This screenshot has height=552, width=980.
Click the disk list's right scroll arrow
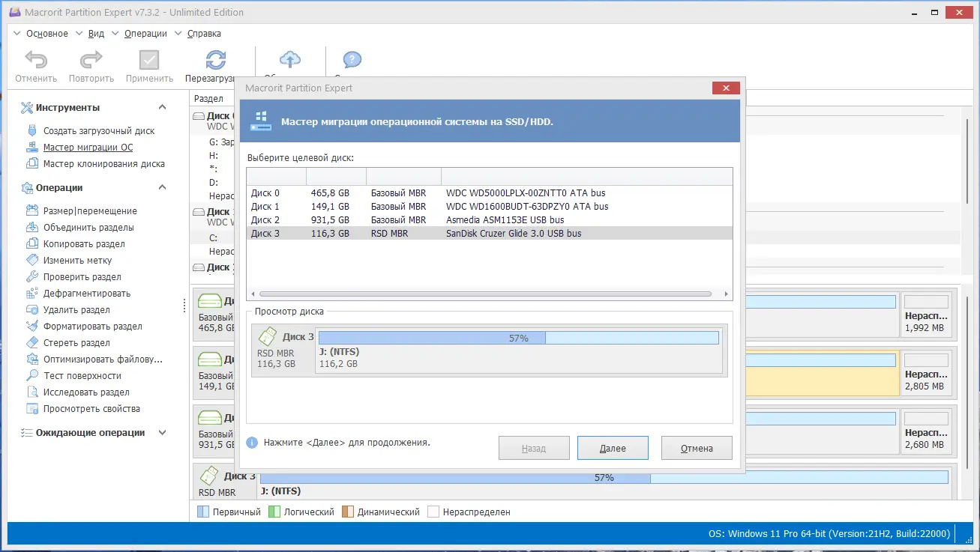(727, 294)
